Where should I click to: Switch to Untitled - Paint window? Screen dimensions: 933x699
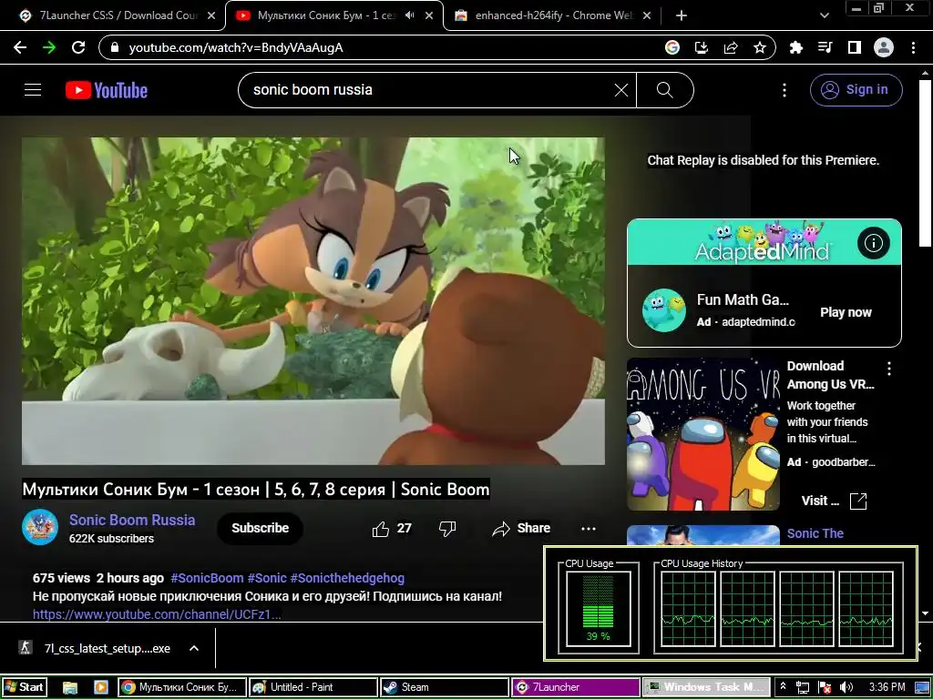[x=313, y=687]
